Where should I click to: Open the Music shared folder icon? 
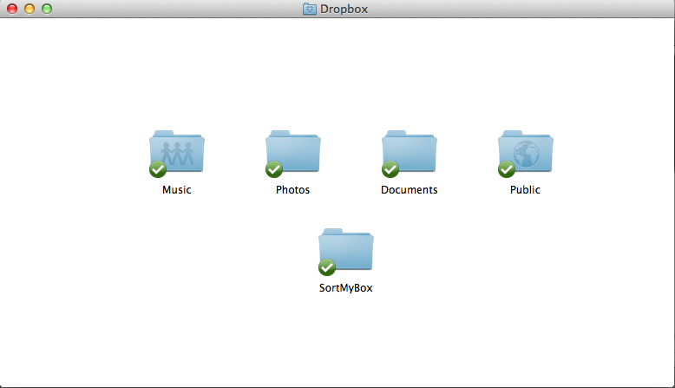[x=179, y=152]
